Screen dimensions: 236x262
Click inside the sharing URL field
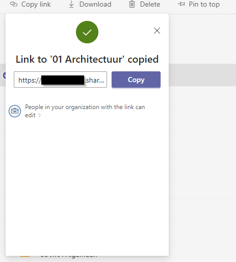(x=60, y=80)
